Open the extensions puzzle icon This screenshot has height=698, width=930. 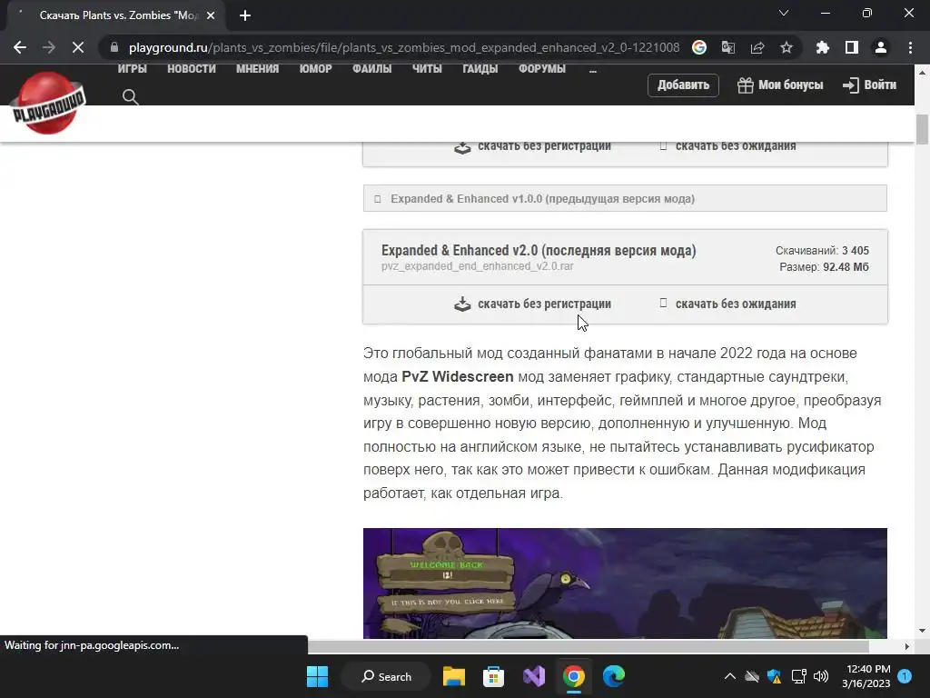pyautogui.click(x=823, y=47)
